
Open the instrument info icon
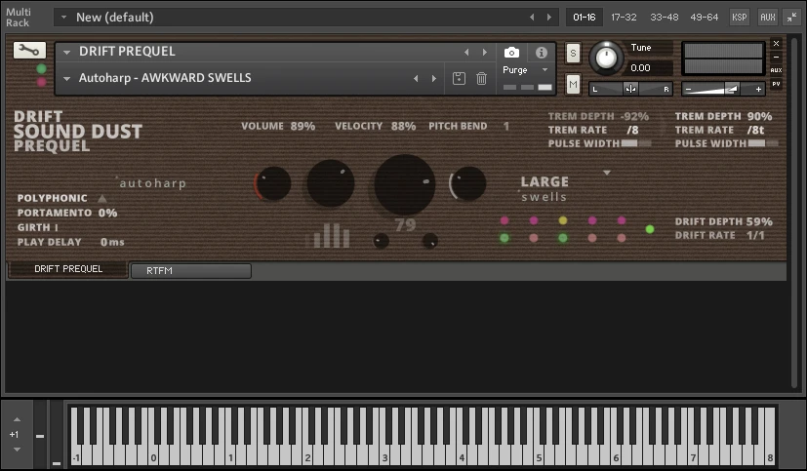(541, 53)
